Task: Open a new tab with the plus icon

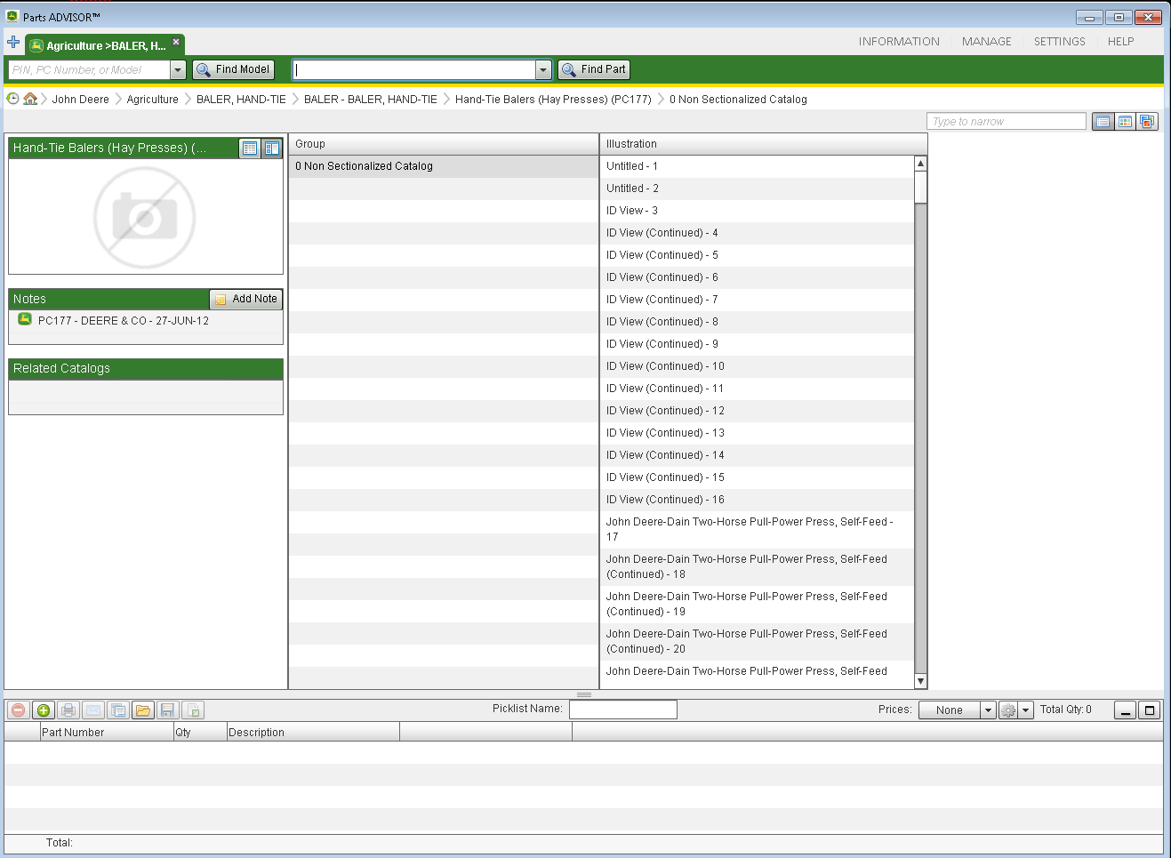Action: click(x=13, y=42)
